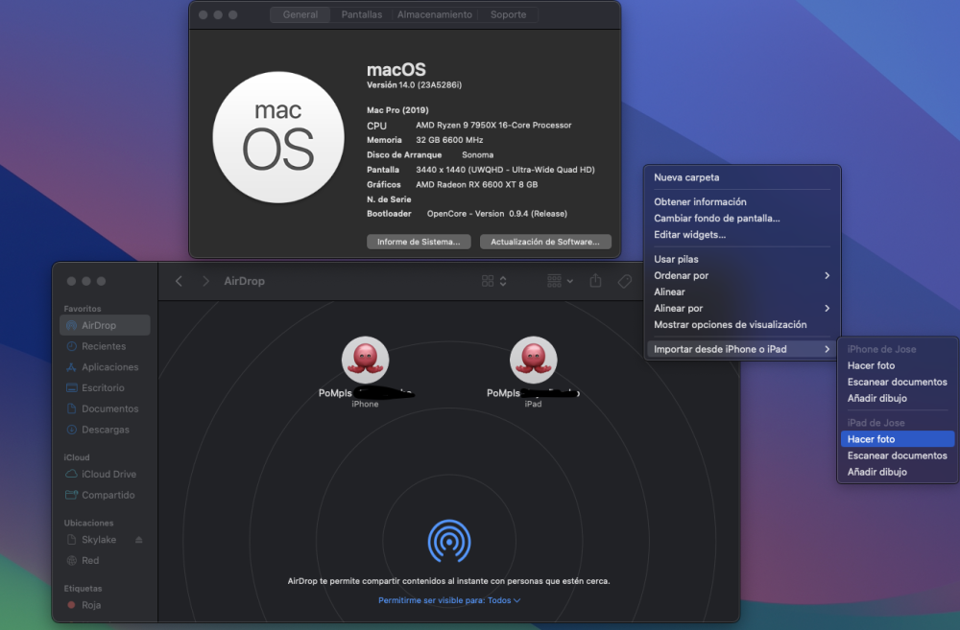Expand Alinear por submenu
The height and width of the screenshot is (630, 960).
pos(742,308)
